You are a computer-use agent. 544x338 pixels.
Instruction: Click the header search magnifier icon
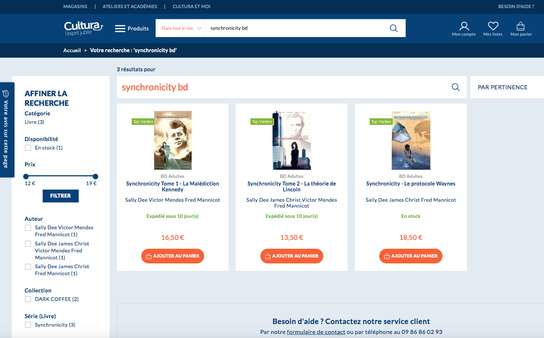(x=394, y=28)
